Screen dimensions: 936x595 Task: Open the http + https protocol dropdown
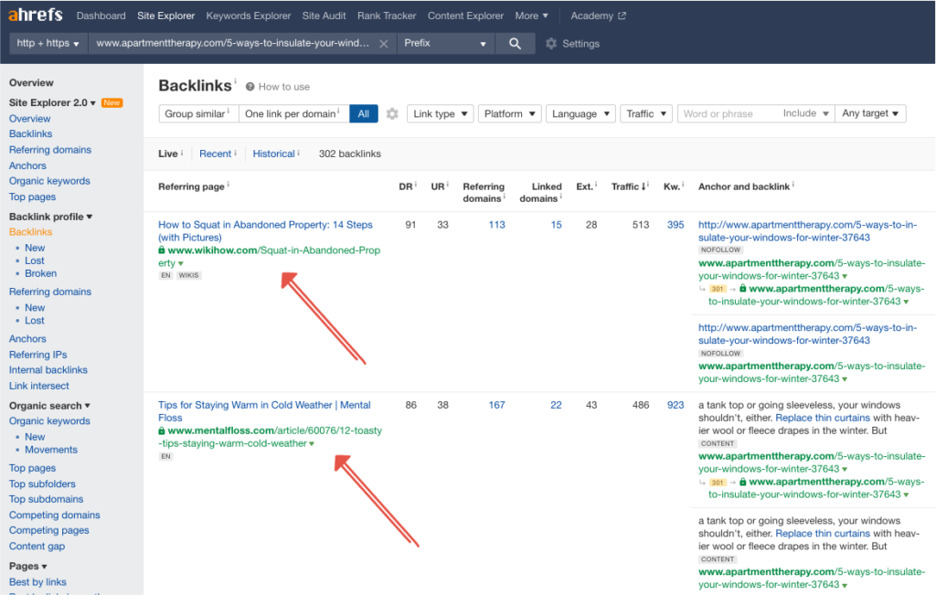48,43
